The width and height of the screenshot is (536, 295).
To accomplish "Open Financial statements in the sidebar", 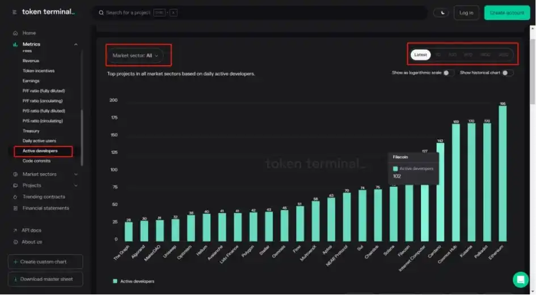I will (46, 208).
